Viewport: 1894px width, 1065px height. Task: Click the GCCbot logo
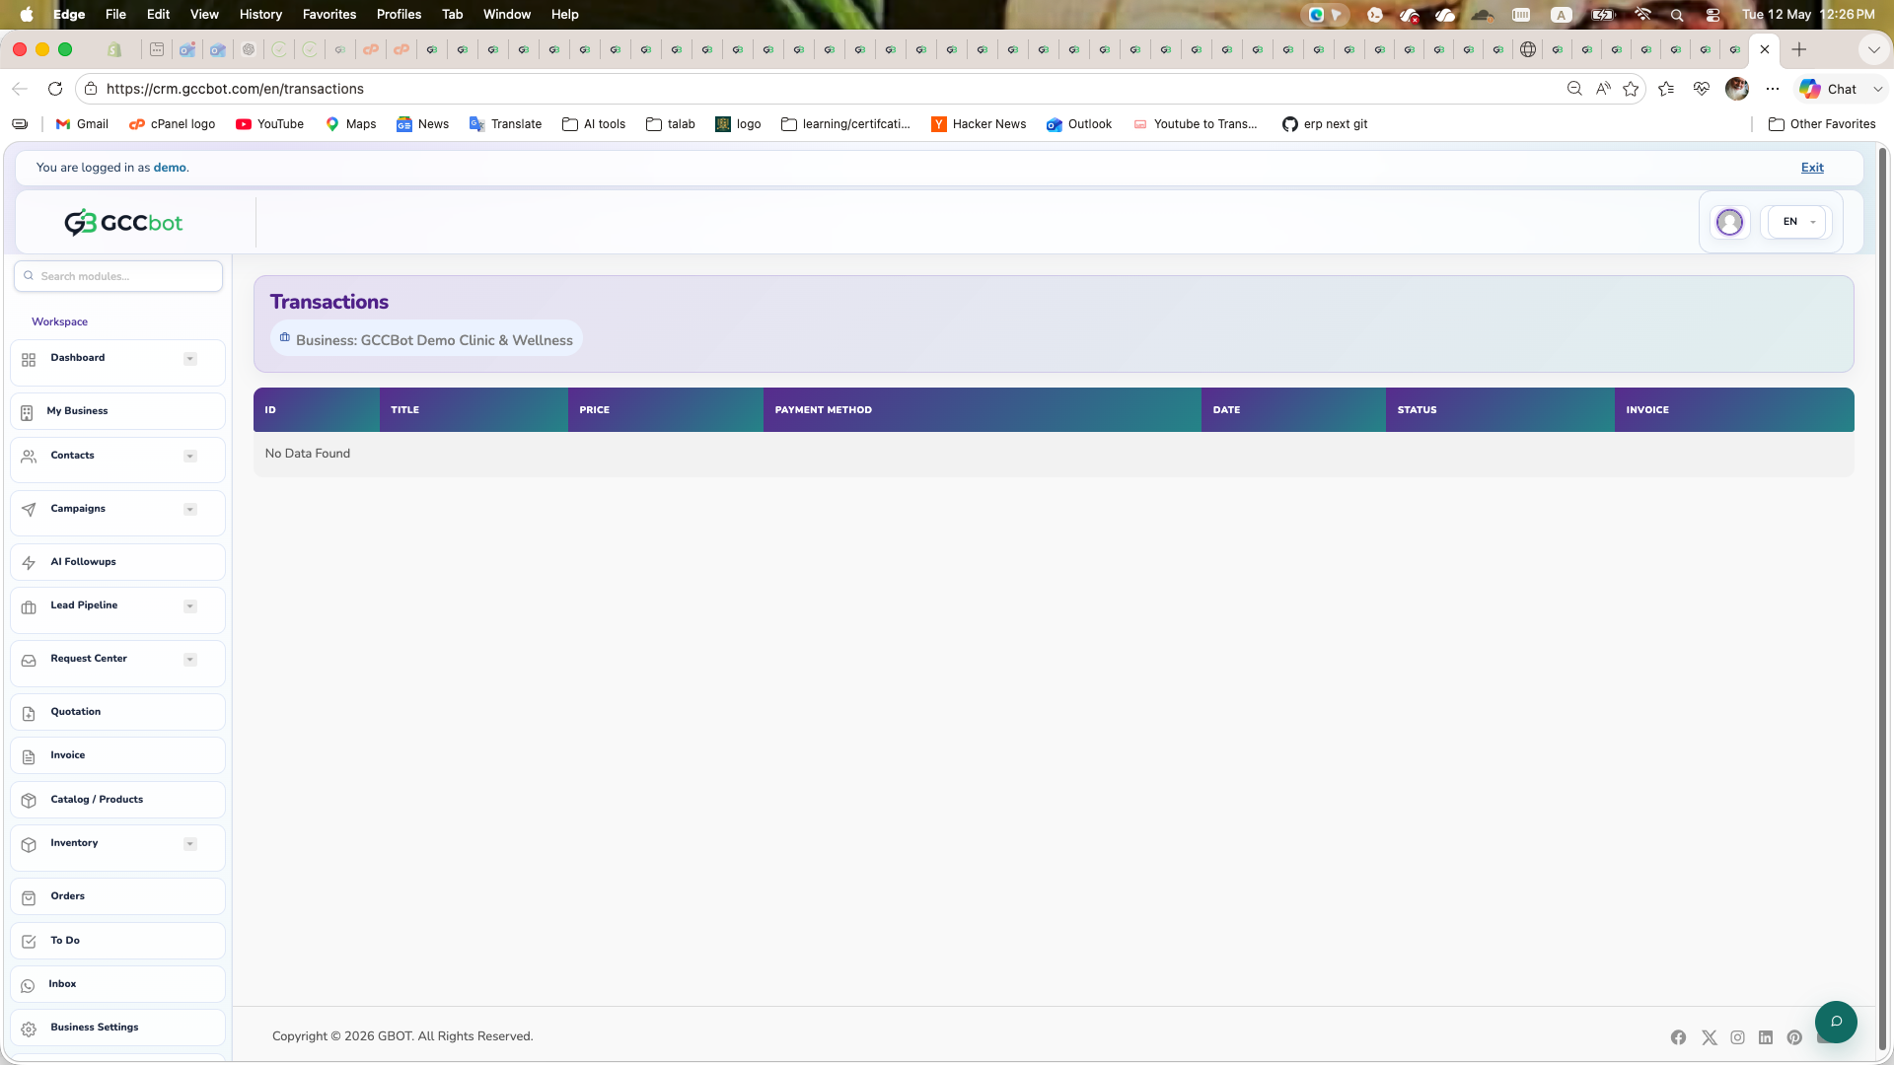click(x=124, y=223)
